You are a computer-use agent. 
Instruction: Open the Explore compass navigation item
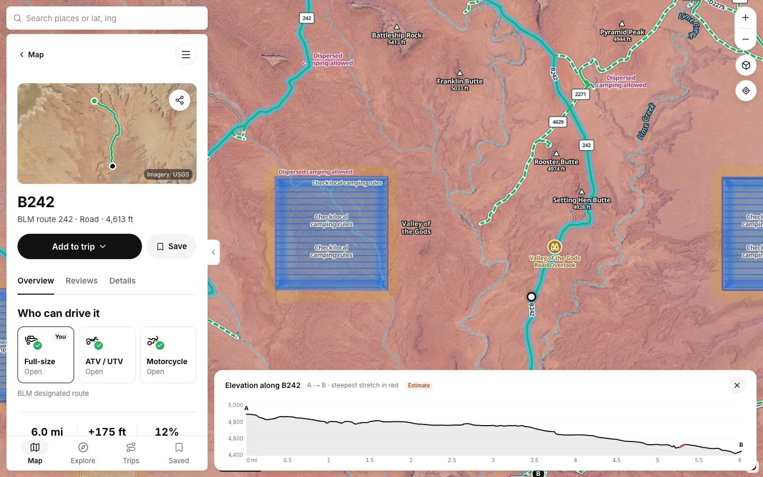pos(83,453)
